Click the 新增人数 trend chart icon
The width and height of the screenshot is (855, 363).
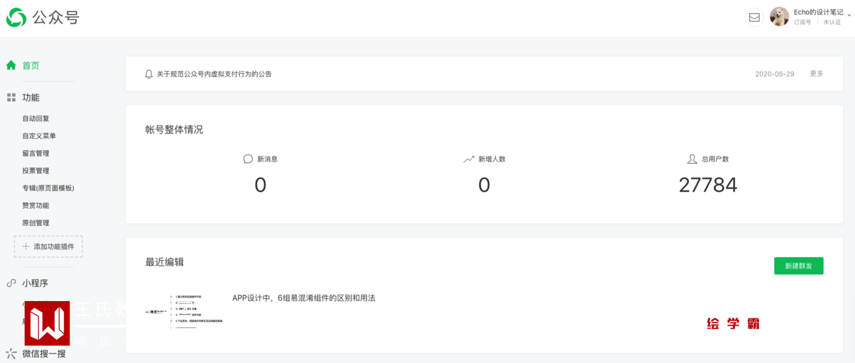(x=469, y=159)
